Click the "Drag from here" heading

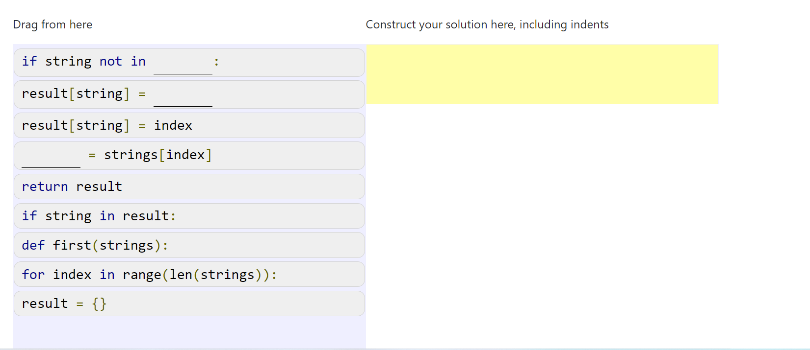click(52, 24)
